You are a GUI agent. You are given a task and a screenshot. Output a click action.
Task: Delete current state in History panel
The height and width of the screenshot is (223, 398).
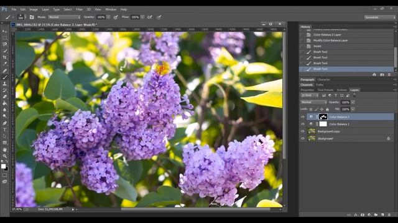point(389,74)
